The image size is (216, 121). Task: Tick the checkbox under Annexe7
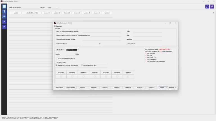point(128,76)
